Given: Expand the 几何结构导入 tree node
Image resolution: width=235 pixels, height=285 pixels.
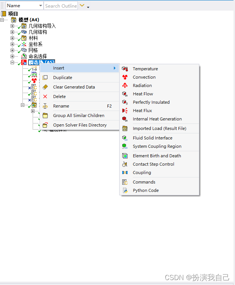Looking at the screenshot, I should click(12, 26).
